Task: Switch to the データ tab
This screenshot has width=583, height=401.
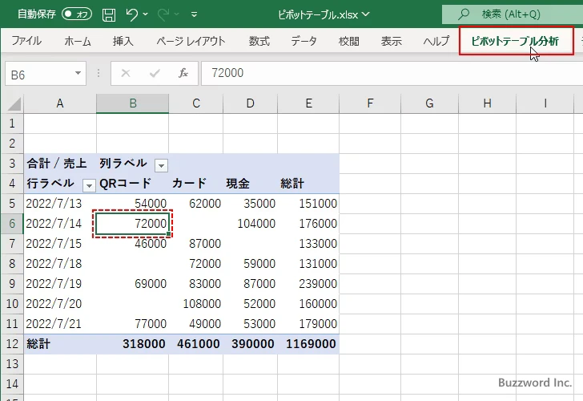Action: tap(304, 41)
